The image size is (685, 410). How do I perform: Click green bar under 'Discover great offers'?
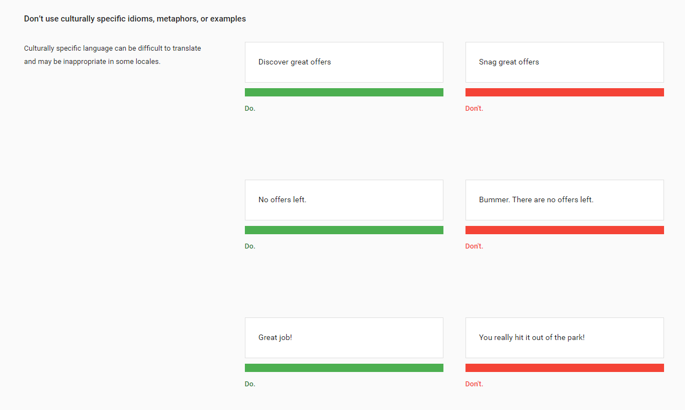pos(344,93)
